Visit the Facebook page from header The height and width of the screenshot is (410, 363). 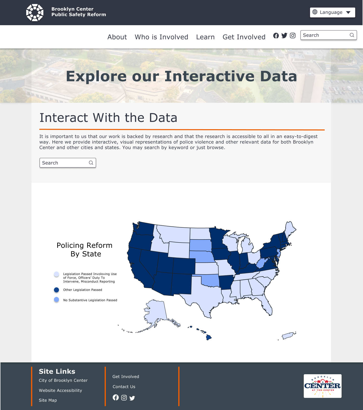[x=276, y=36]
